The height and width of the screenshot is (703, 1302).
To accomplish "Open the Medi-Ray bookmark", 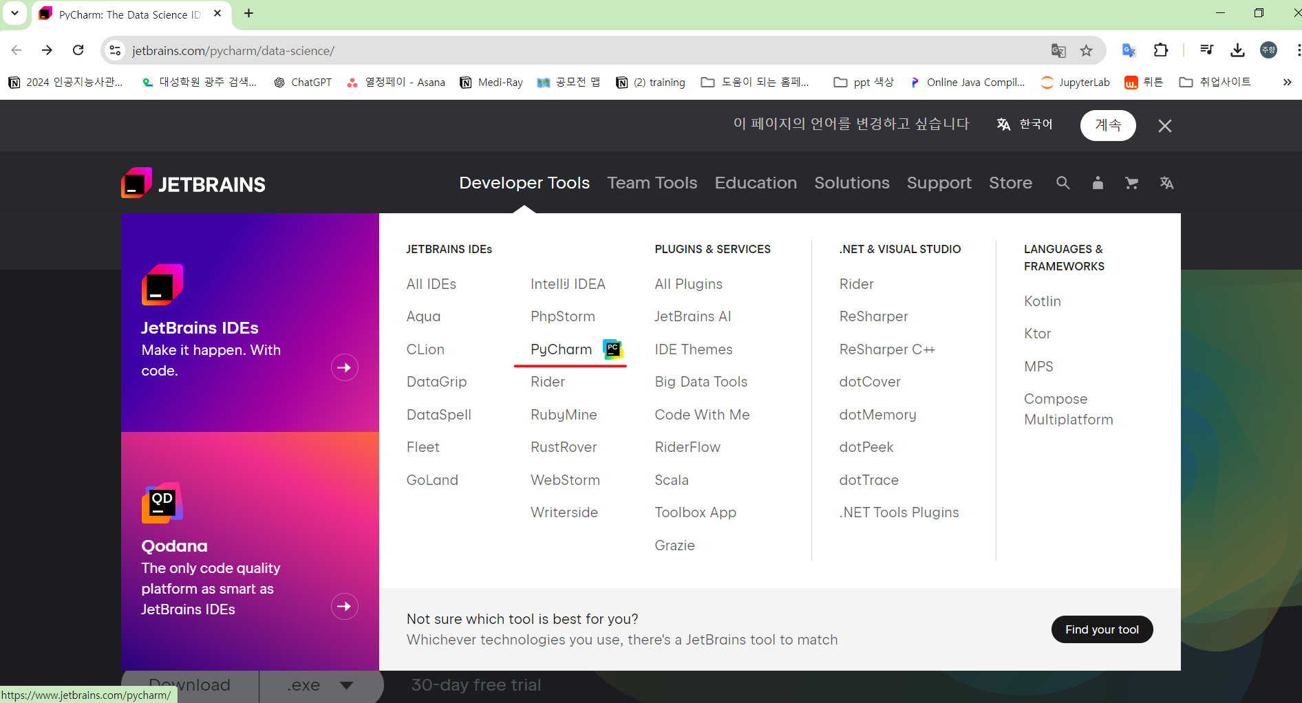I will pyautogui.click(x=491, y=83).
